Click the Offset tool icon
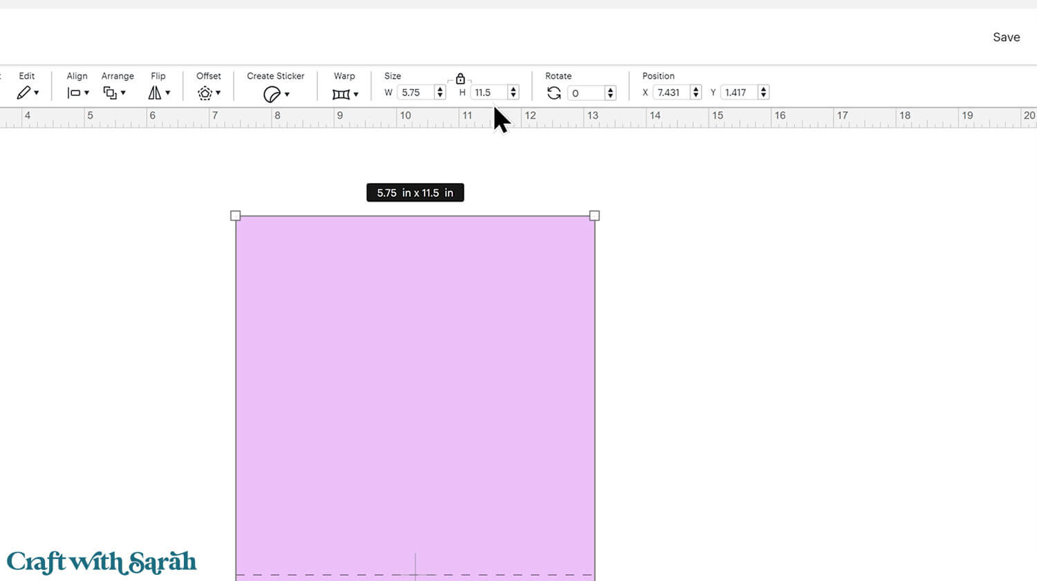 205,93
